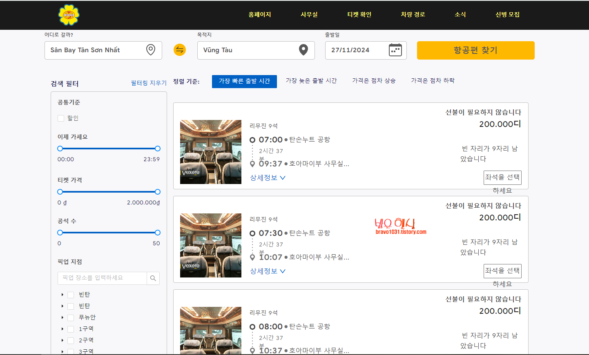Check the 1구역 pickup checkbox

71,329
